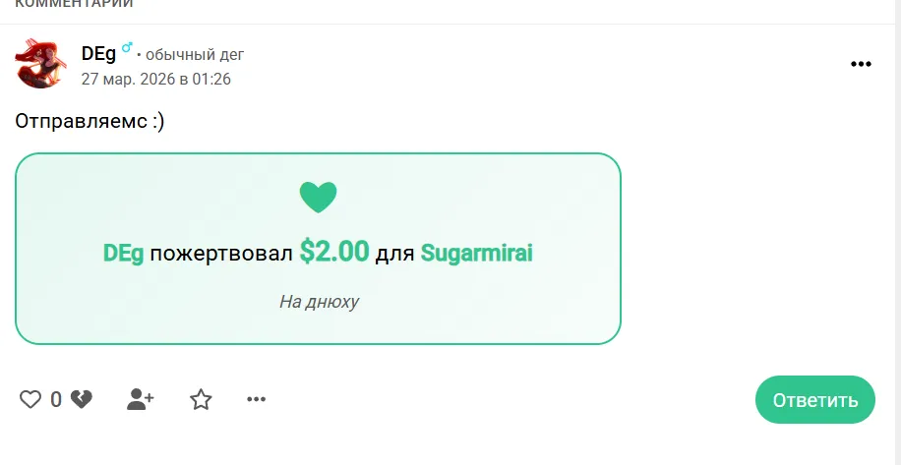Click the На днюху donation note
Screen dimensions: 901x465
point(319,302)
